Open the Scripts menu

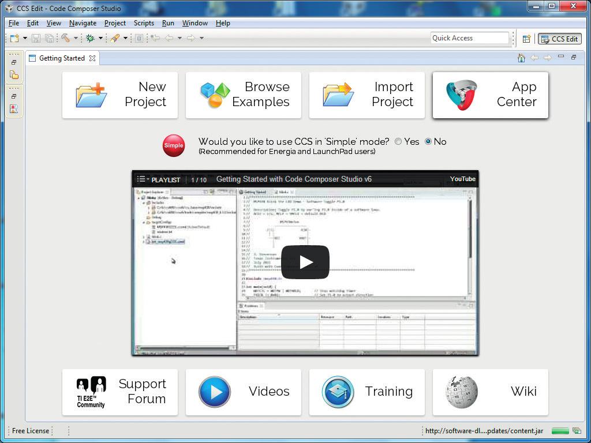pyautogui.click(x=144, y=23)
